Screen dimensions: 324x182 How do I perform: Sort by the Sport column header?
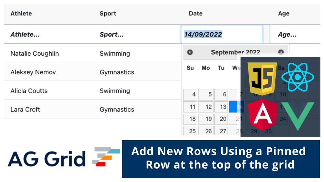(108, 14)
